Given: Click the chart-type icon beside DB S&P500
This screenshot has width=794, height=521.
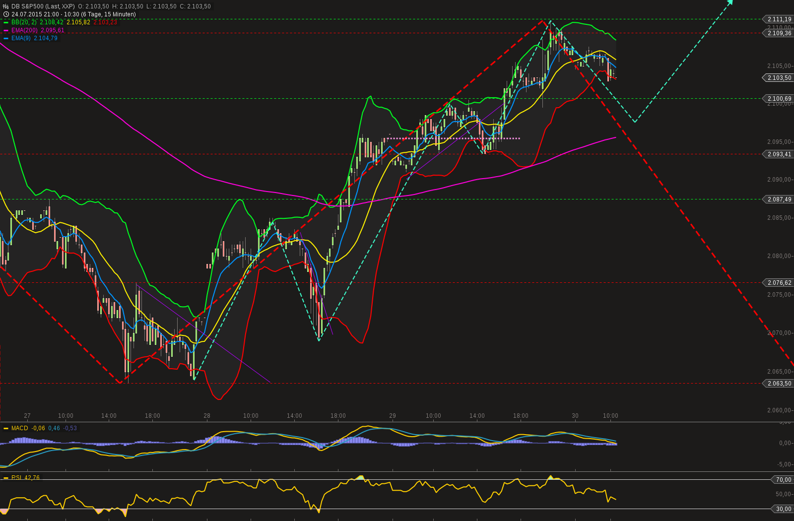Looking at the screenshot, I should [x=6, y=6].
